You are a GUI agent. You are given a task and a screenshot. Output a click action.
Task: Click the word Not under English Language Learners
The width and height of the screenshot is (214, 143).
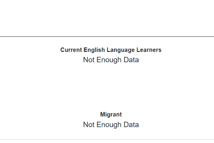click(x=89, y=60)
